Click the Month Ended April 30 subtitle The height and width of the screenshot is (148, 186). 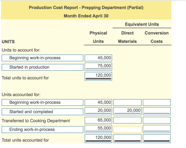tap(86, 16)
